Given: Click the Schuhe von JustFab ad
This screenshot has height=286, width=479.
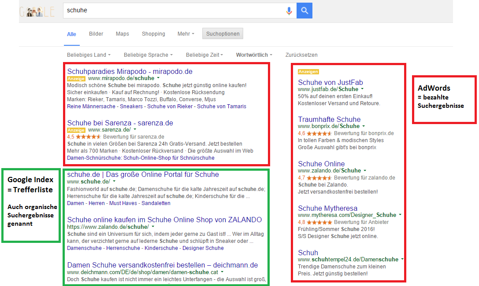Looking at the screenshot, I should (330, 82).
